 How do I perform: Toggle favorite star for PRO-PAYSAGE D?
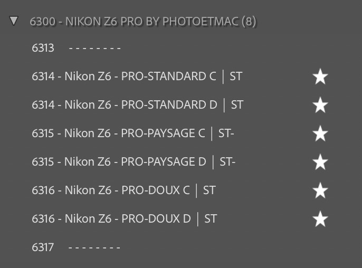click(x=320, y=162)
